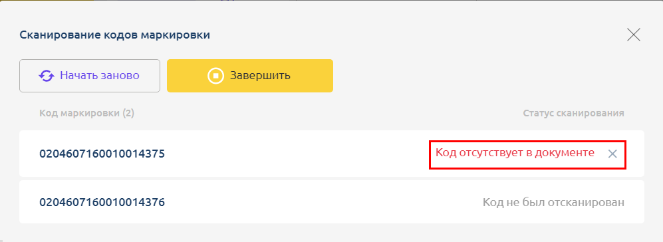Click the word Завершить on the yellow button

click(260, 76)
